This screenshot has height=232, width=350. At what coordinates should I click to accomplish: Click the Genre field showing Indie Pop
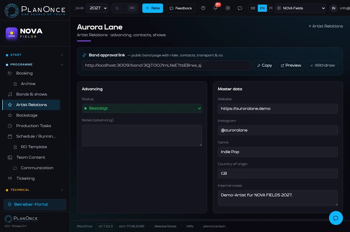[x=278, y=152]
